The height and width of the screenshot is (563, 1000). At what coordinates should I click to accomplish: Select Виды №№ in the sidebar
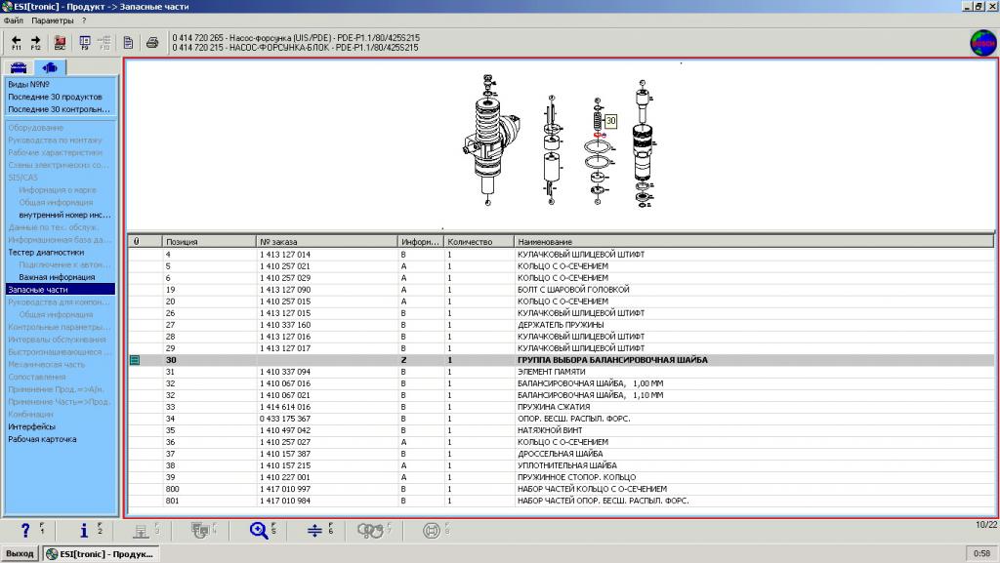[28, 84]
